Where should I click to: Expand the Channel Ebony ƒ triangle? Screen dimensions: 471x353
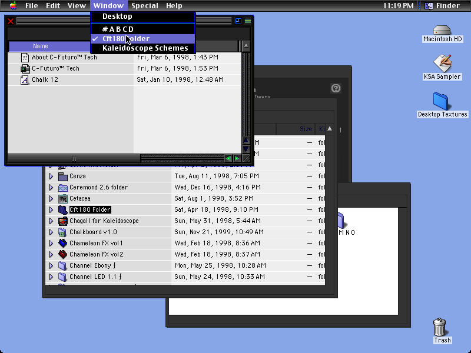point(51,266)
